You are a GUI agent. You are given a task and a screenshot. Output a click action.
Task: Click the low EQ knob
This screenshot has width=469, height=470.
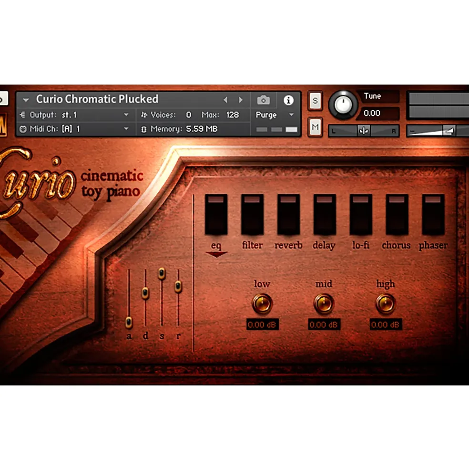tap(262, 303)
